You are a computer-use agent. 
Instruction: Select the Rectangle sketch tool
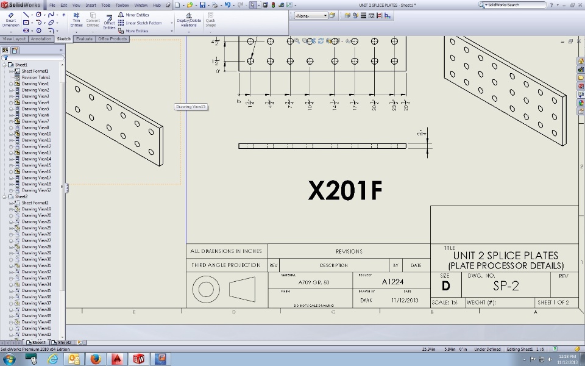click(26, 23)
